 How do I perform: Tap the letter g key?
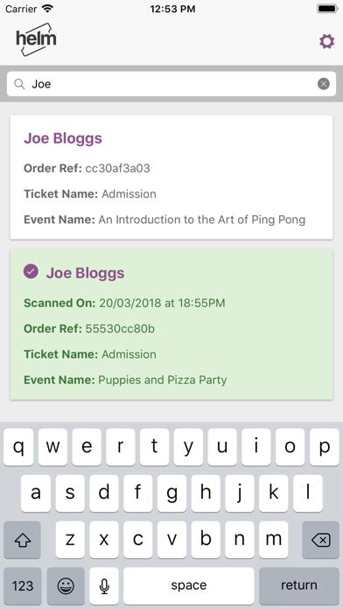171,493
